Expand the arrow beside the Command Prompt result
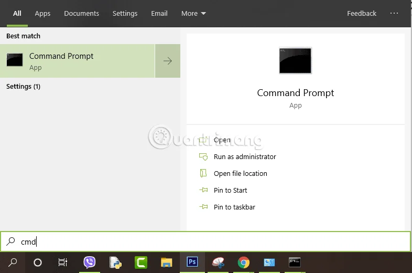Screen dimensions: 412x273 pos(168,61)
